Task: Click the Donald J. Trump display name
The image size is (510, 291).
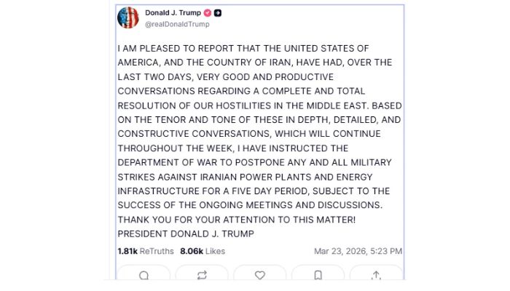Action: coord(172,13)
